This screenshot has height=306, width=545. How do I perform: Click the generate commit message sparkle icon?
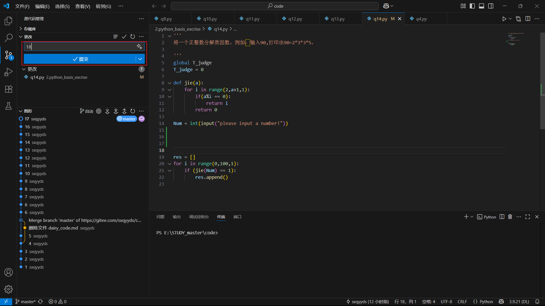pos(139,46)
